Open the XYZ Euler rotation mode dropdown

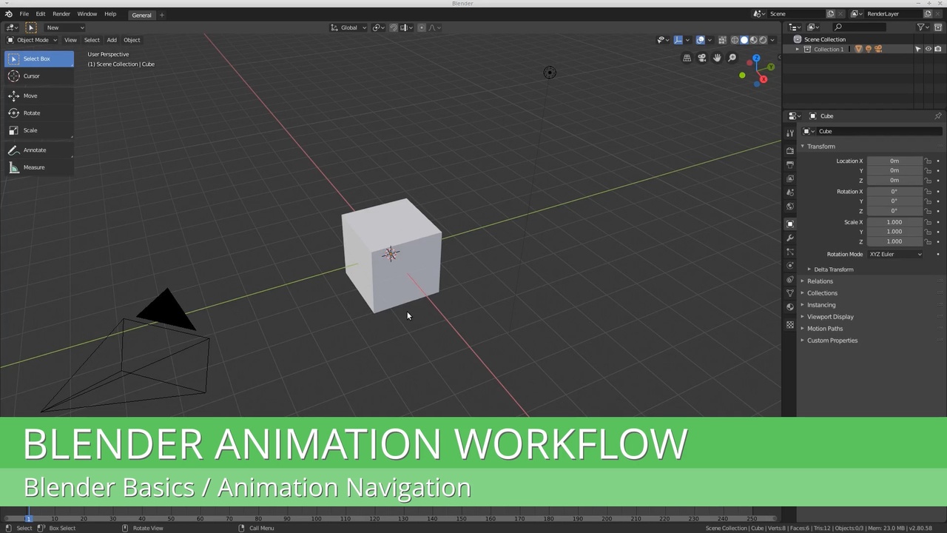pyautogui.click(x=895, y=254)
